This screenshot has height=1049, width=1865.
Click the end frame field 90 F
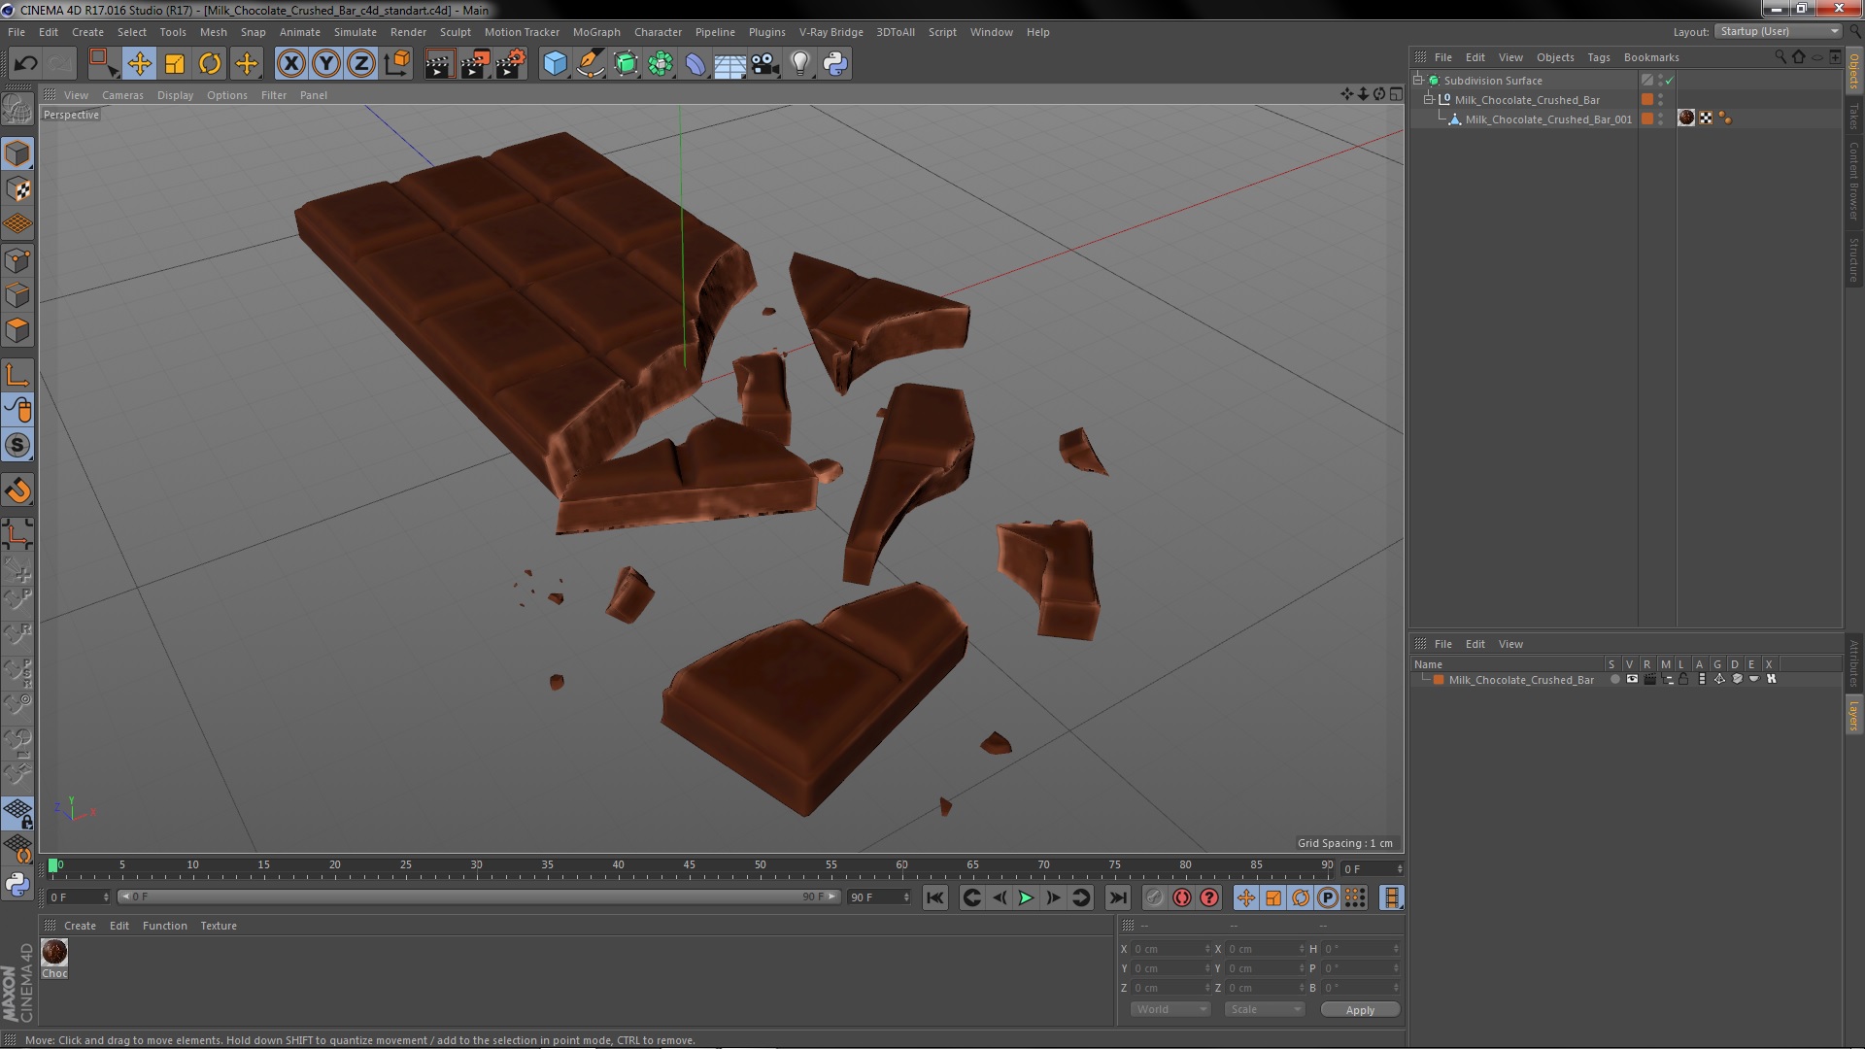(x=878, y=897)
